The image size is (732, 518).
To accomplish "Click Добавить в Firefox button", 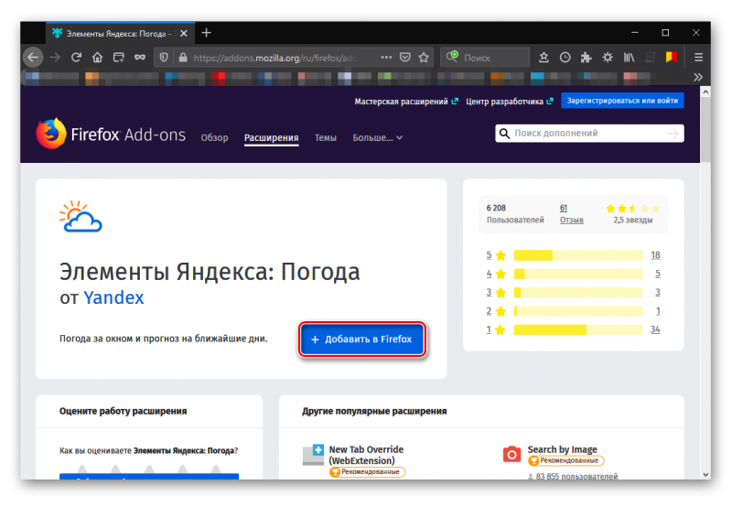I will [x=361, y=340].
